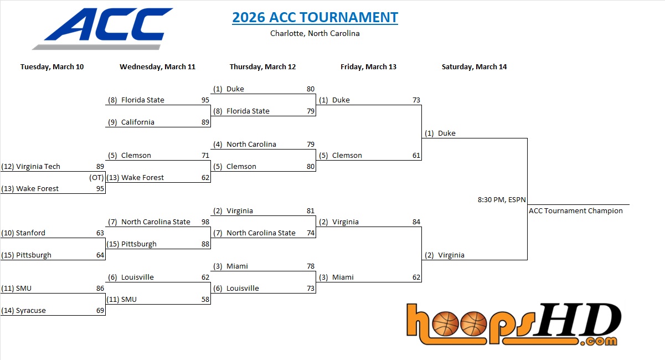Click the (14) Syracuse entry
665x360 pixels.
tap(24, 311)
